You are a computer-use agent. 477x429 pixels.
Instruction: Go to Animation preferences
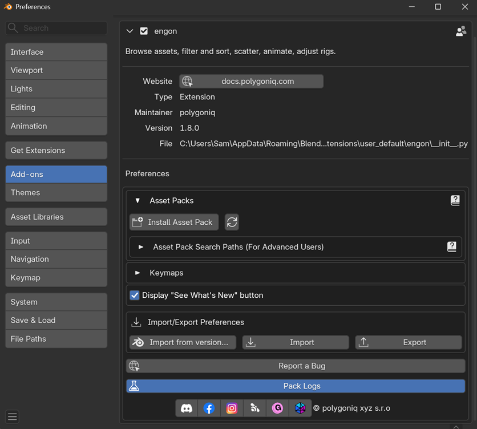(56, 126)
